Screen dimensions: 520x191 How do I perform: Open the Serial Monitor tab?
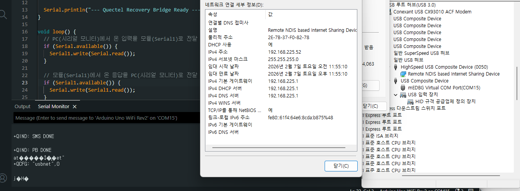53,107
